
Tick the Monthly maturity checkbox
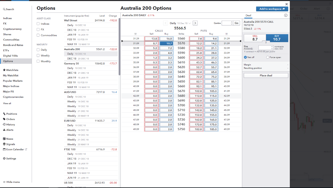(x=38, y=61)
